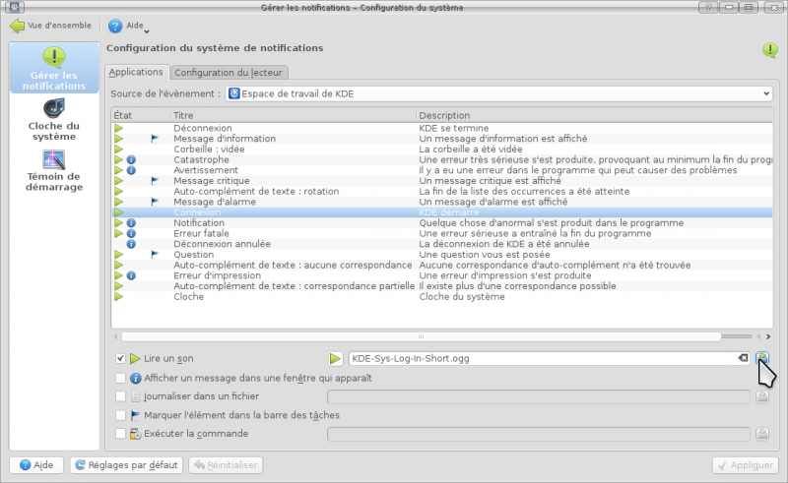Select the Message d'alarme row
788x483 pixels.
(441, 202)
